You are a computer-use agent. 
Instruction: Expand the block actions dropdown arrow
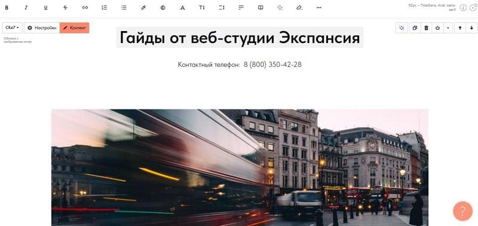click(x=448, y=28)
